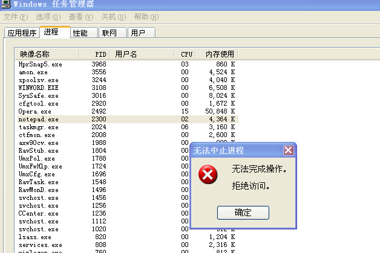The image size is (380, 253).
Task: Select the svchost.exe with PID 1256
Action: pos(103,205)
